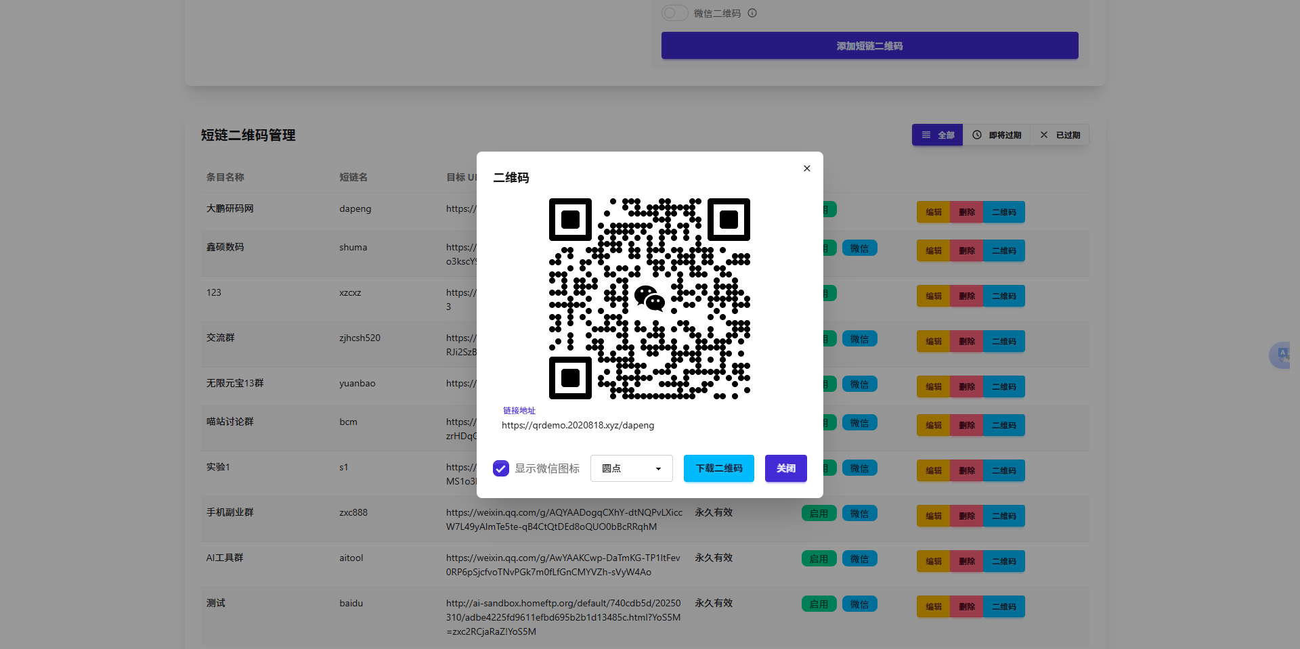Viewport: 1300px width, 649px height.
Task: Click 二维码 for 手机副业群 row
Action: click(x=1003, y=516)
